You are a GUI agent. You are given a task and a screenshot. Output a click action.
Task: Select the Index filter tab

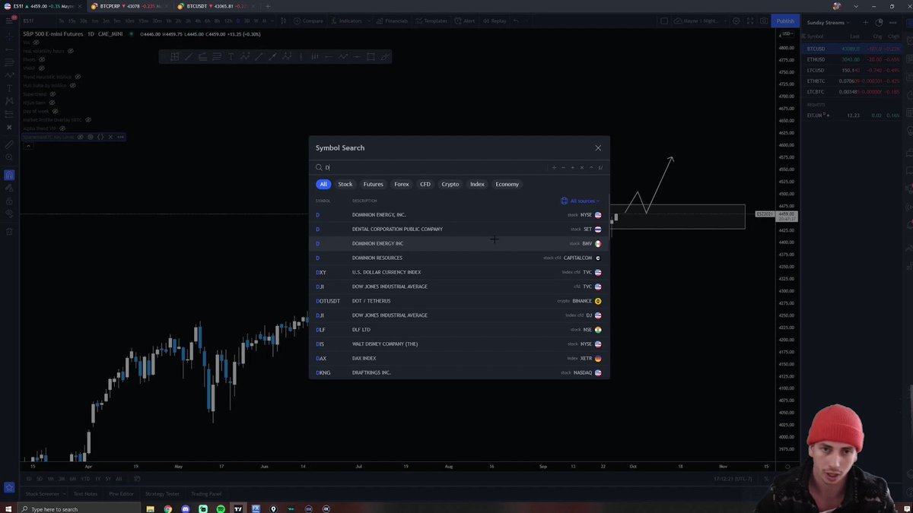pyautogui.click(x=477, y=184)
